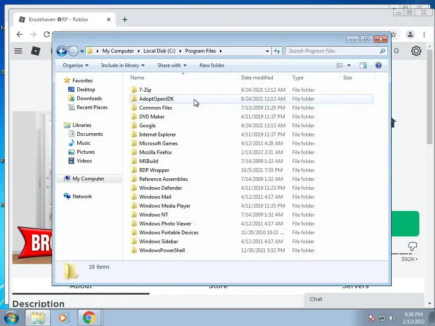Image resolution: width=435 pixels, height=326 pixels.
Task: Open Chrome's three-dot menu
Action: 424,34
